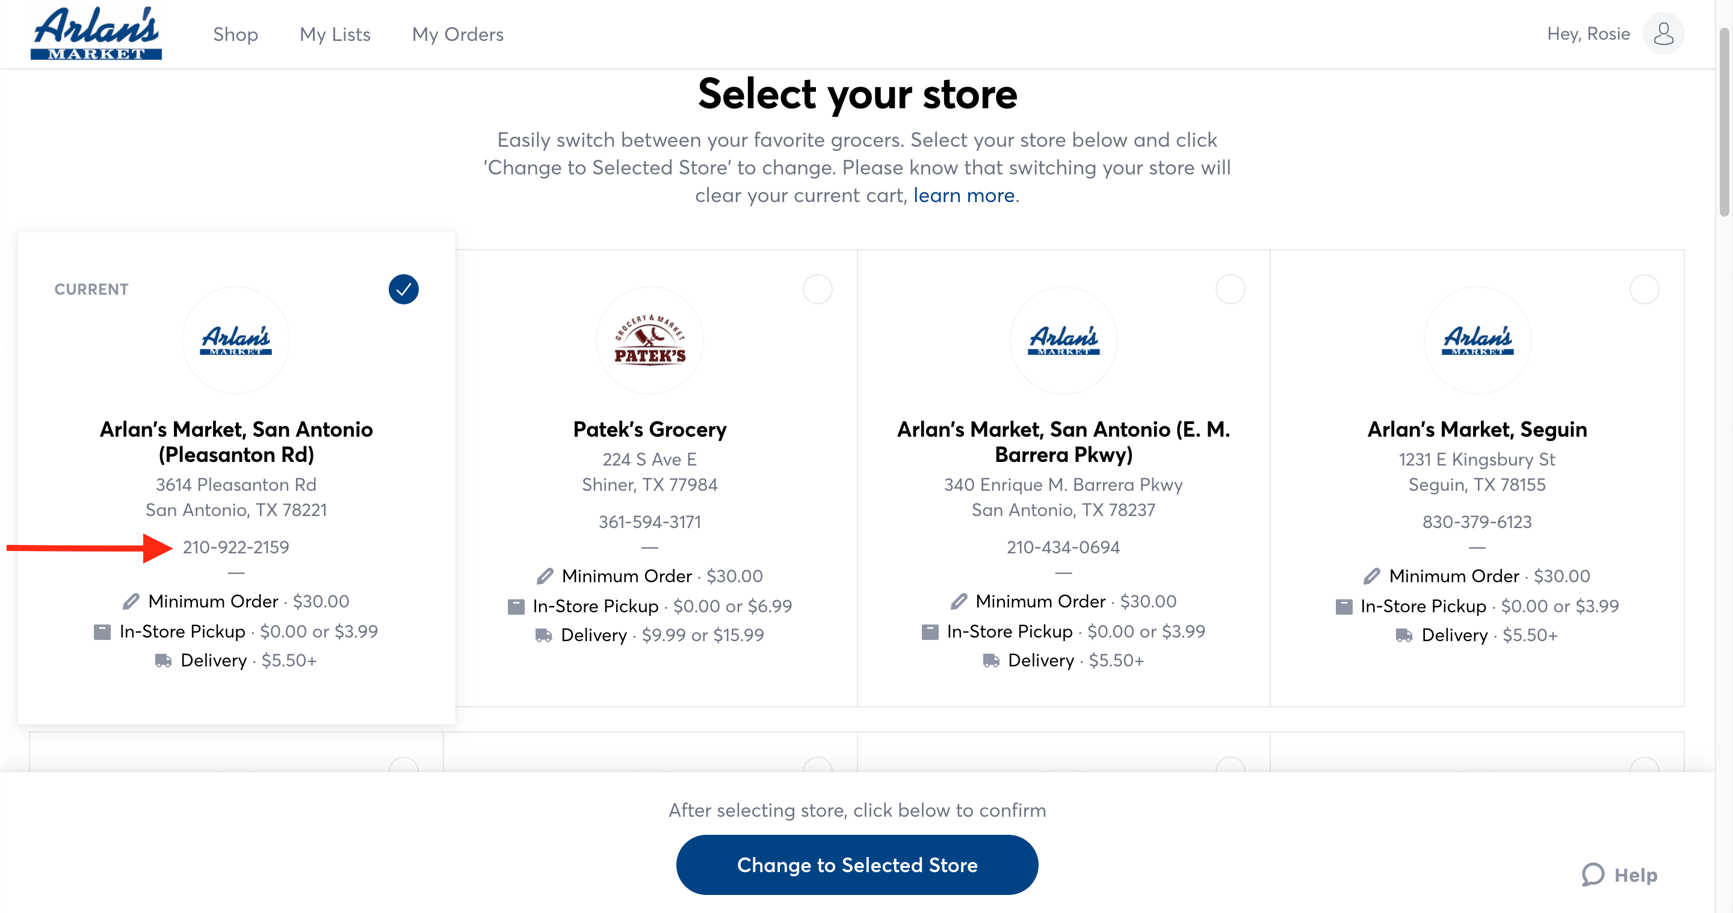Click the checked current store indicator

404,290
